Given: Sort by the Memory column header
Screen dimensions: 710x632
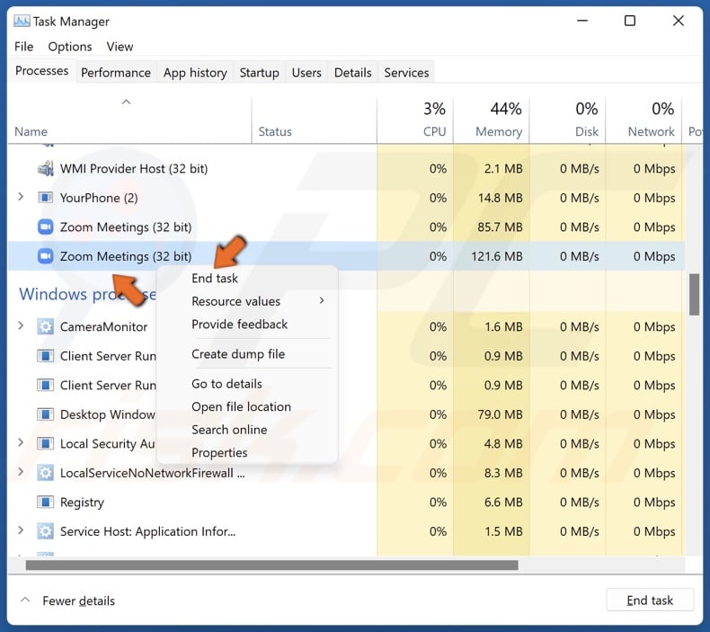Looking at the screenshot, I should (x=492, y=120).
